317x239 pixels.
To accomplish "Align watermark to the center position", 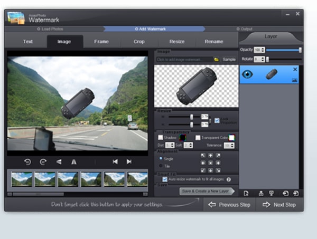I will pos(210,163).
